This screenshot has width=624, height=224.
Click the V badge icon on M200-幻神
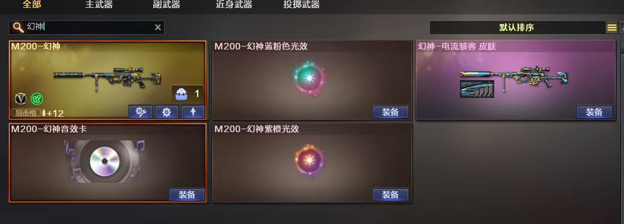pyautogui.click(x=21, y=98)
